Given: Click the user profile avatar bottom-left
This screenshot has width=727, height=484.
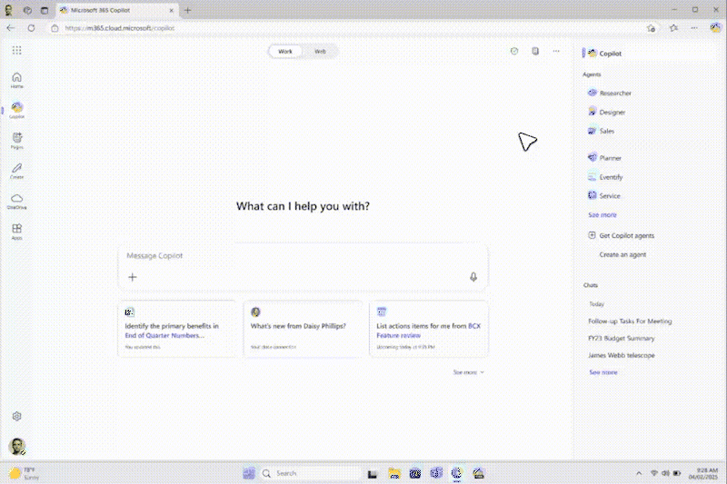Looking at the screenshot, I should [x=17, y=447].
